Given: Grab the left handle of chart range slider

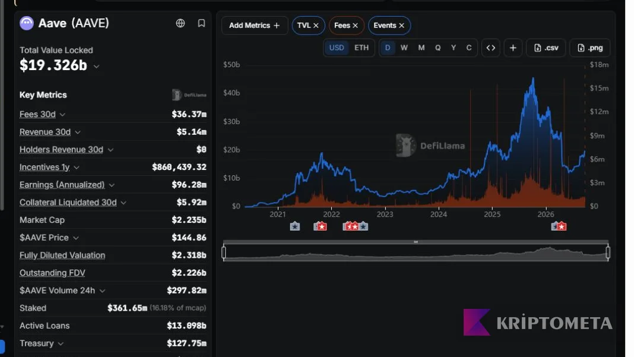Looking at the screenshot, I should (x=224, y=252).
